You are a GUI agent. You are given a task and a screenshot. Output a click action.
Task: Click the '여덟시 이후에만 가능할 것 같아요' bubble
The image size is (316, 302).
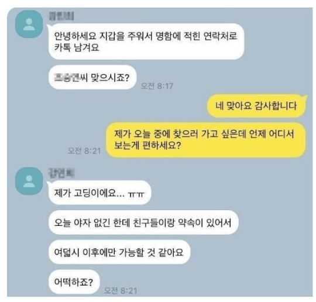tap(119, 252)
